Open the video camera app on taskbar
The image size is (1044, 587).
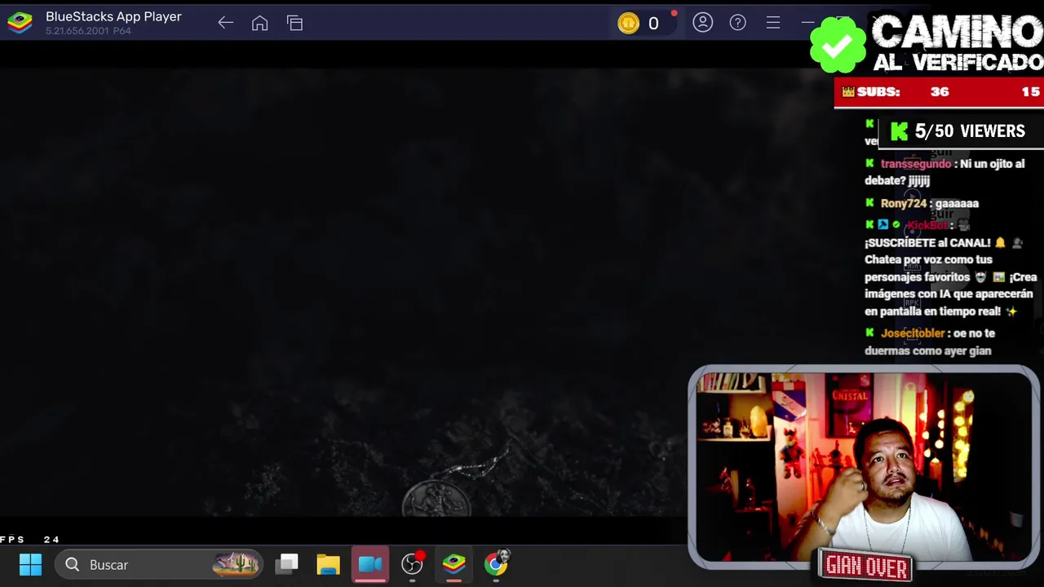coord(370,564)
